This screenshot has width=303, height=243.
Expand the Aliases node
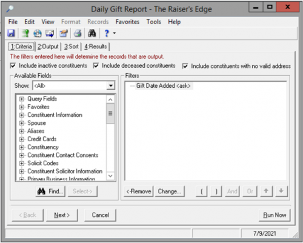(x=22, y=131)
